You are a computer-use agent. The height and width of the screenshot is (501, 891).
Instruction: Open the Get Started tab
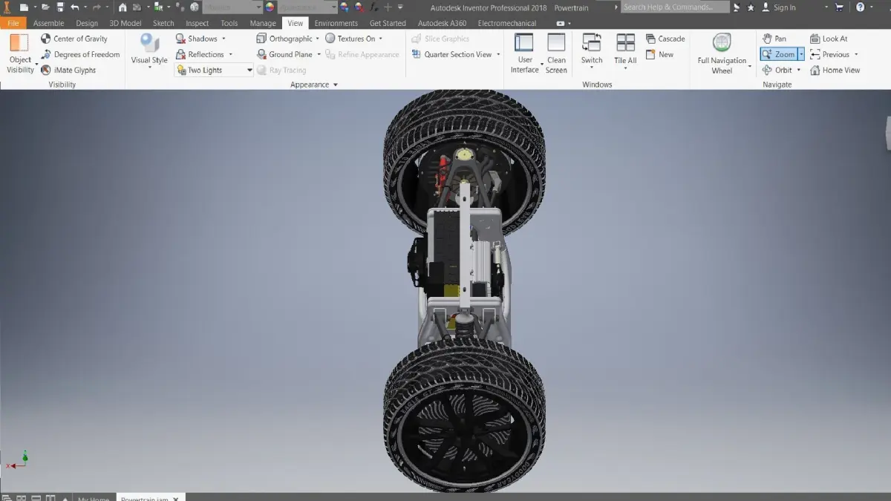[388, 23]
